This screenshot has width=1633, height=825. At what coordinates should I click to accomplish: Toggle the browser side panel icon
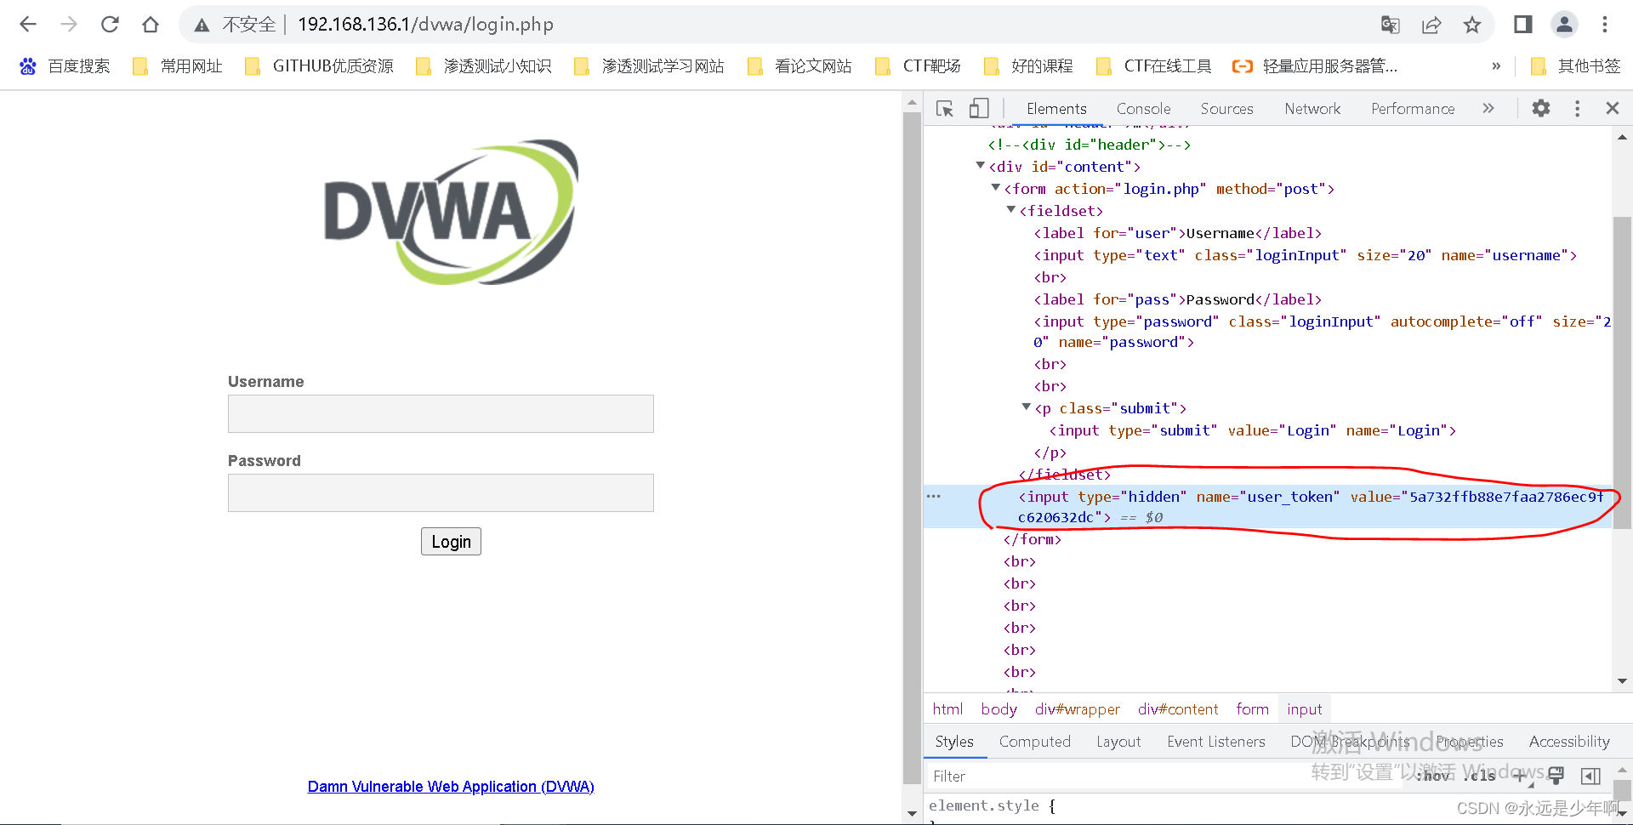tap(1523, 25)
